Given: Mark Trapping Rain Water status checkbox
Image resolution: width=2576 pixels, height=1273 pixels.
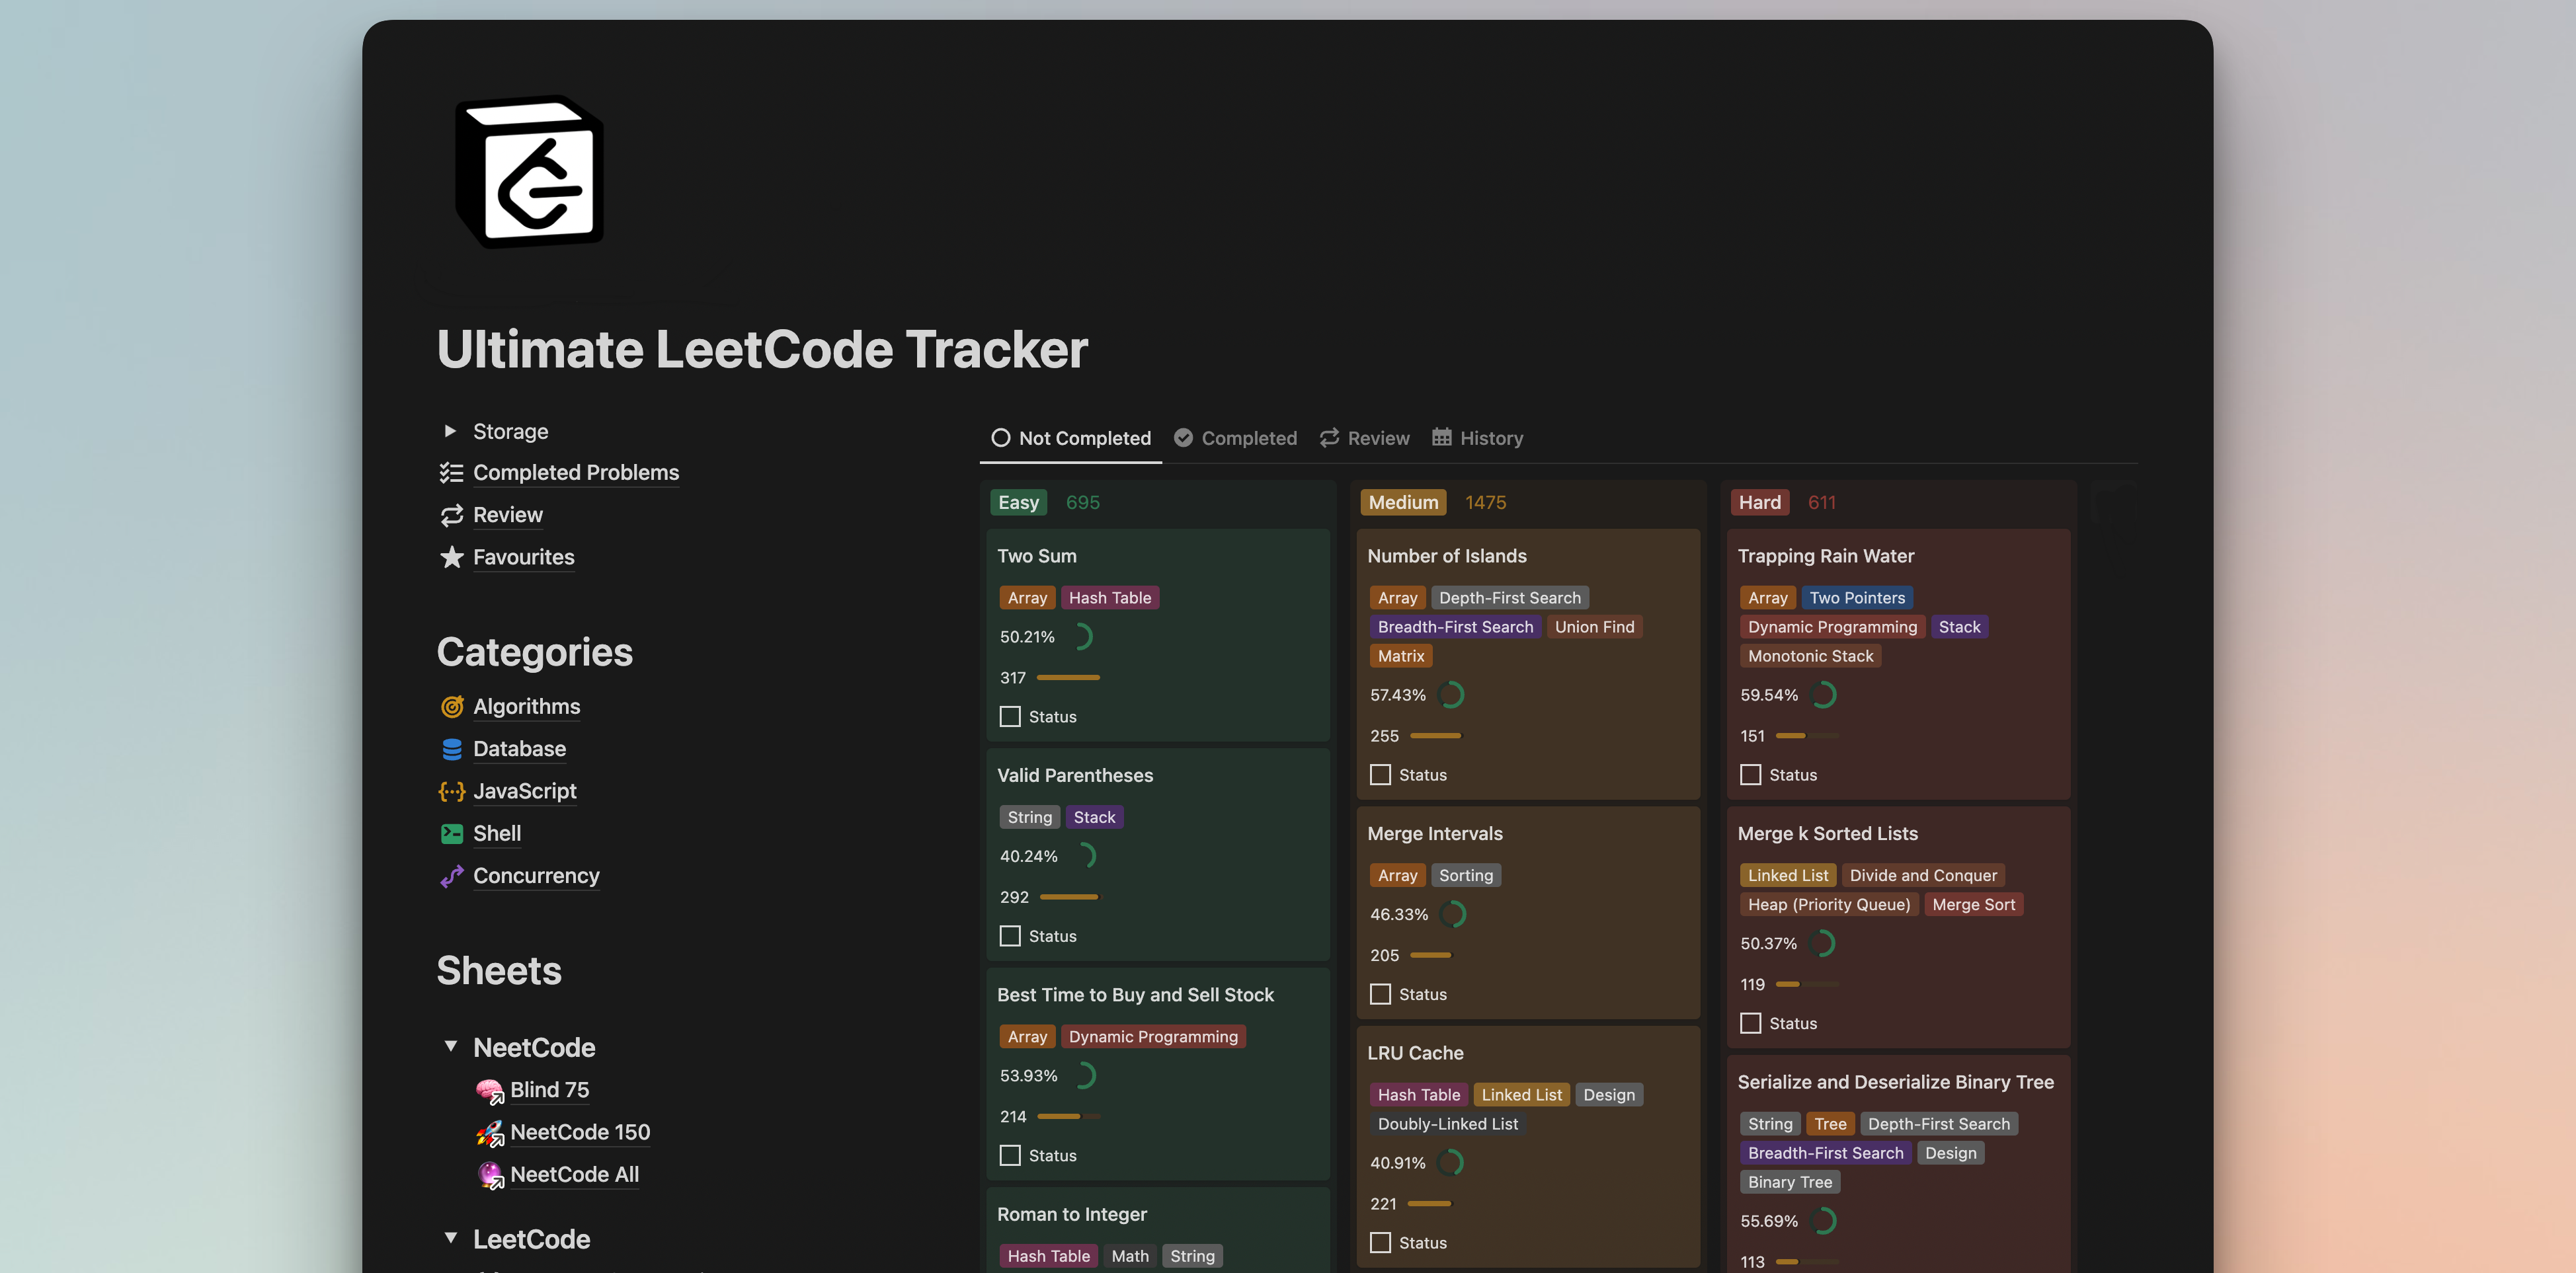Looking at the screenshot, I should point(1750,775).
